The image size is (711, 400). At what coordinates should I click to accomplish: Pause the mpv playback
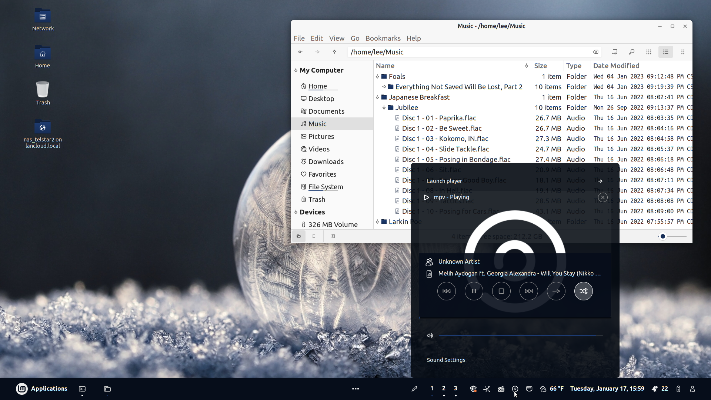(474, 291)
